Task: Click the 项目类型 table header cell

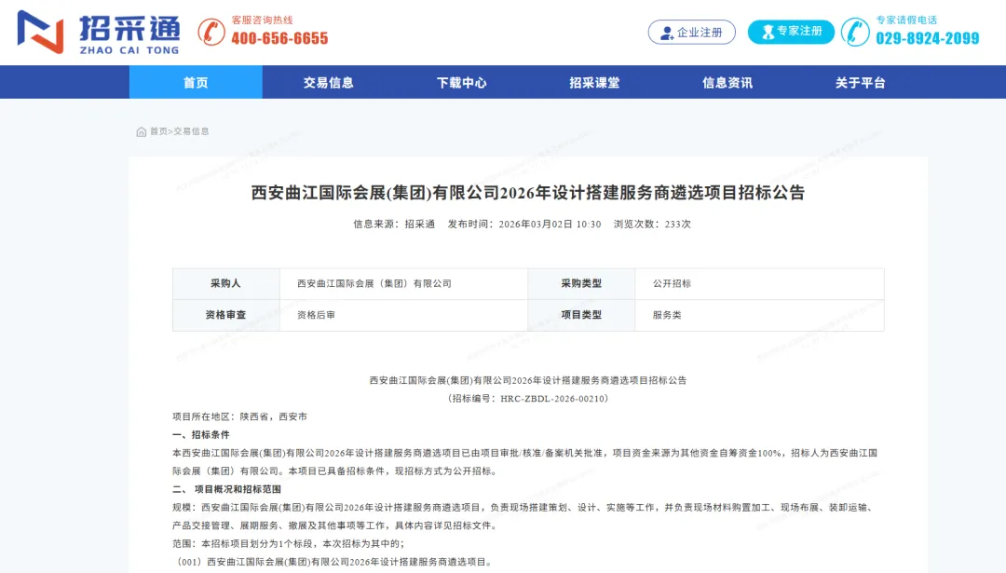Action: [581, 315]
